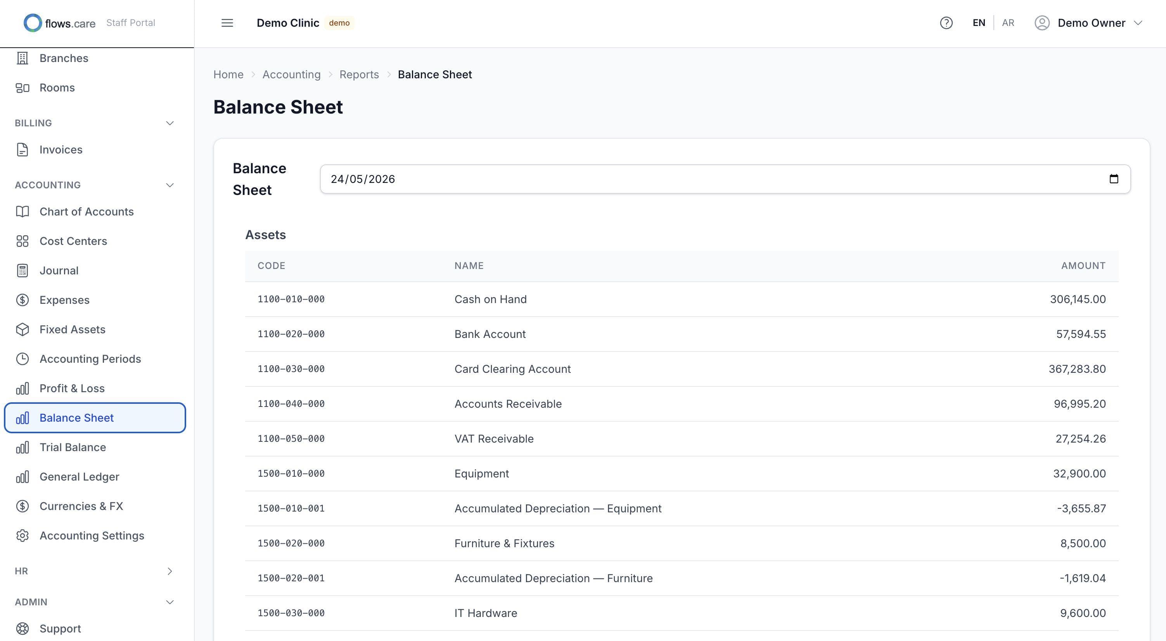Click the Accounts Receivable row name
Image resolution: width=1166 pixels, height=641 pixels.
click(x=508, y=404)
